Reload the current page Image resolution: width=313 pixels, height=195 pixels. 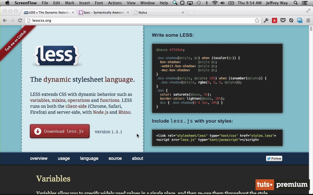pos(20,20)
